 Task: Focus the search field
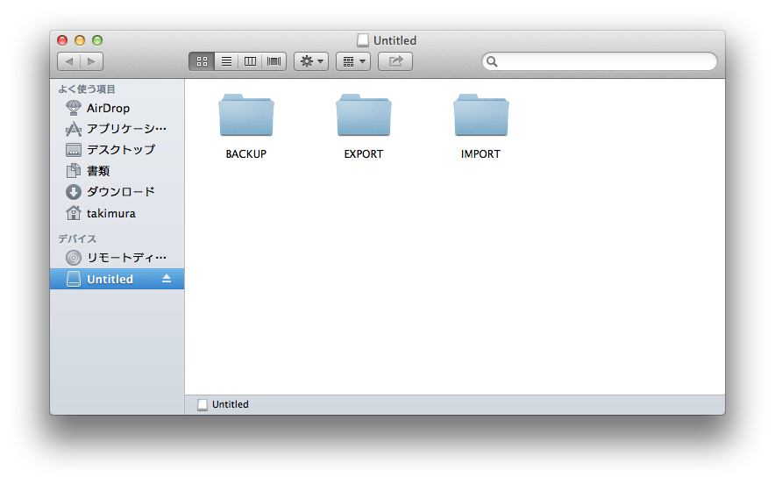[x=600, y=61]
